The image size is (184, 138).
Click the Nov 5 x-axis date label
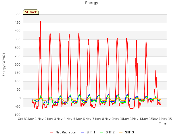point(71,119)
